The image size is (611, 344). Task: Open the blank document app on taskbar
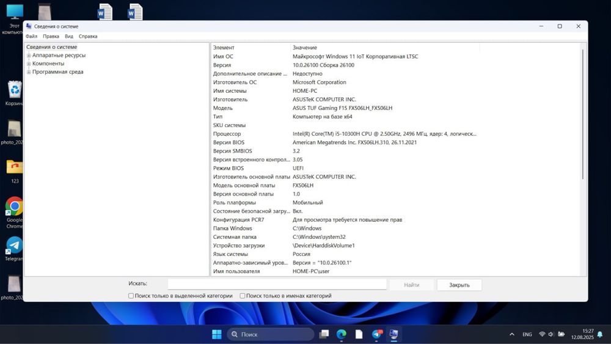coord(359,334)
